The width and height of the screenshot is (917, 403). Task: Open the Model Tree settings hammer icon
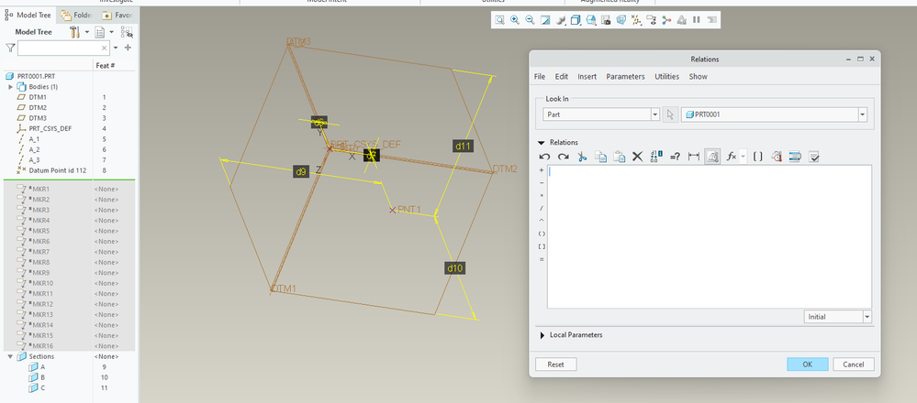click(x=74, y=32)
